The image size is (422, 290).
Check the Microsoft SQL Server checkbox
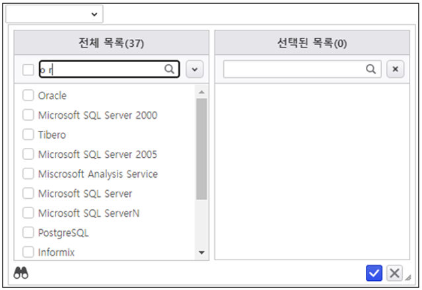coord(28,194)
